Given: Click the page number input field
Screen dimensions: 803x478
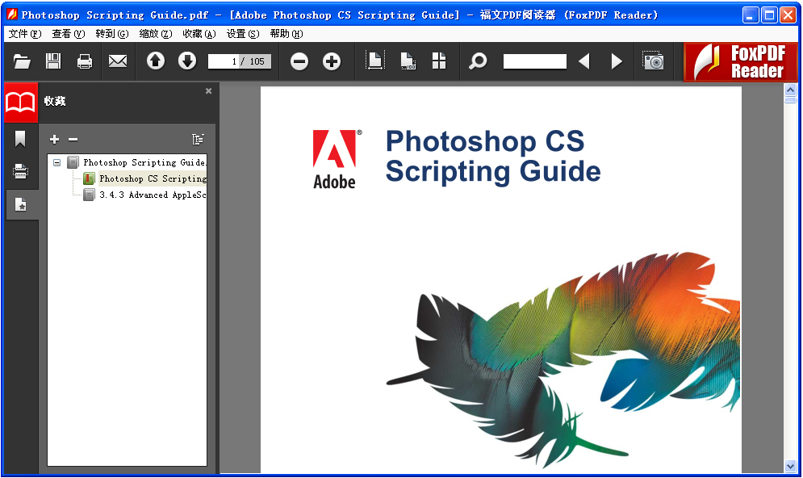Looking at the screenshot, I should [239, 61].
